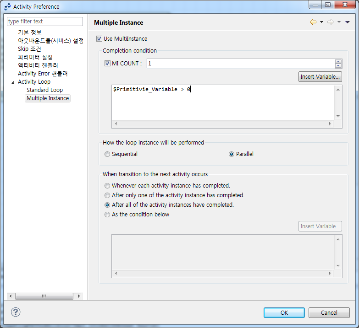Open the Activity Error 핸들러 page

[43, 74]
